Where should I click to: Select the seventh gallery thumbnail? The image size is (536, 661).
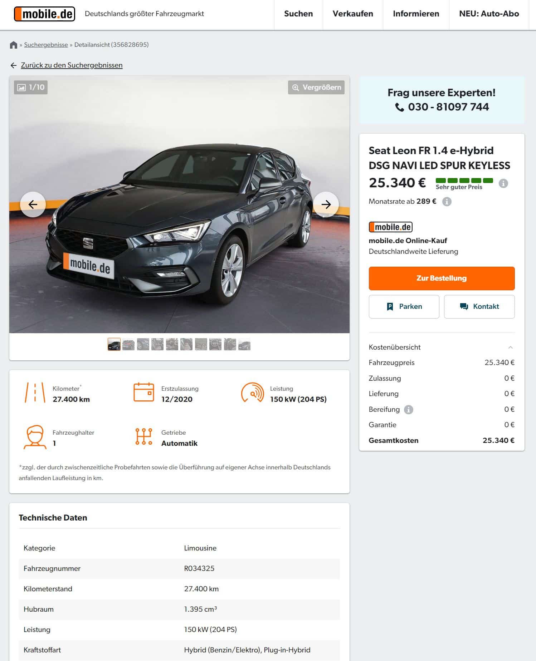tap(201, 345)
